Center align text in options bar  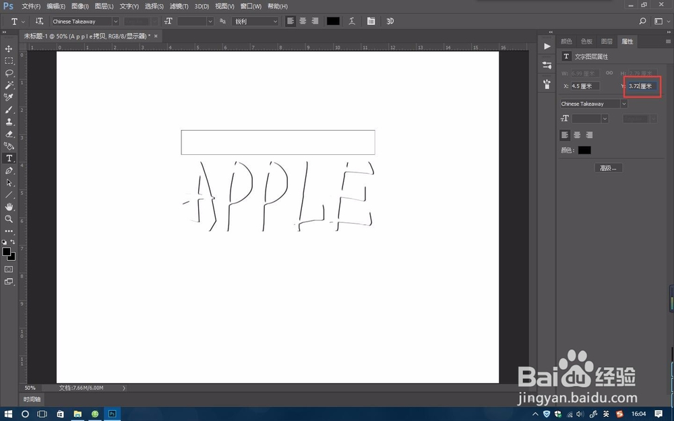point(303,21)
